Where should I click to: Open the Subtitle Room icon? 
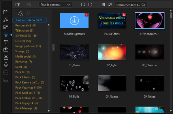(x=6, y=80)
